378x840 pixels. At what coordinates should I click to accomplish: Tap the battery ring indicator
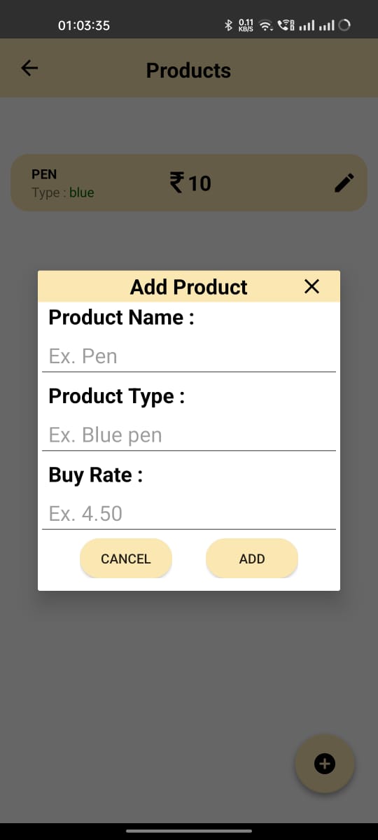coord(344,25)
